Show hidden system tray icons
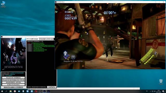Screen dimensions: 166x93 pos(150,91)
